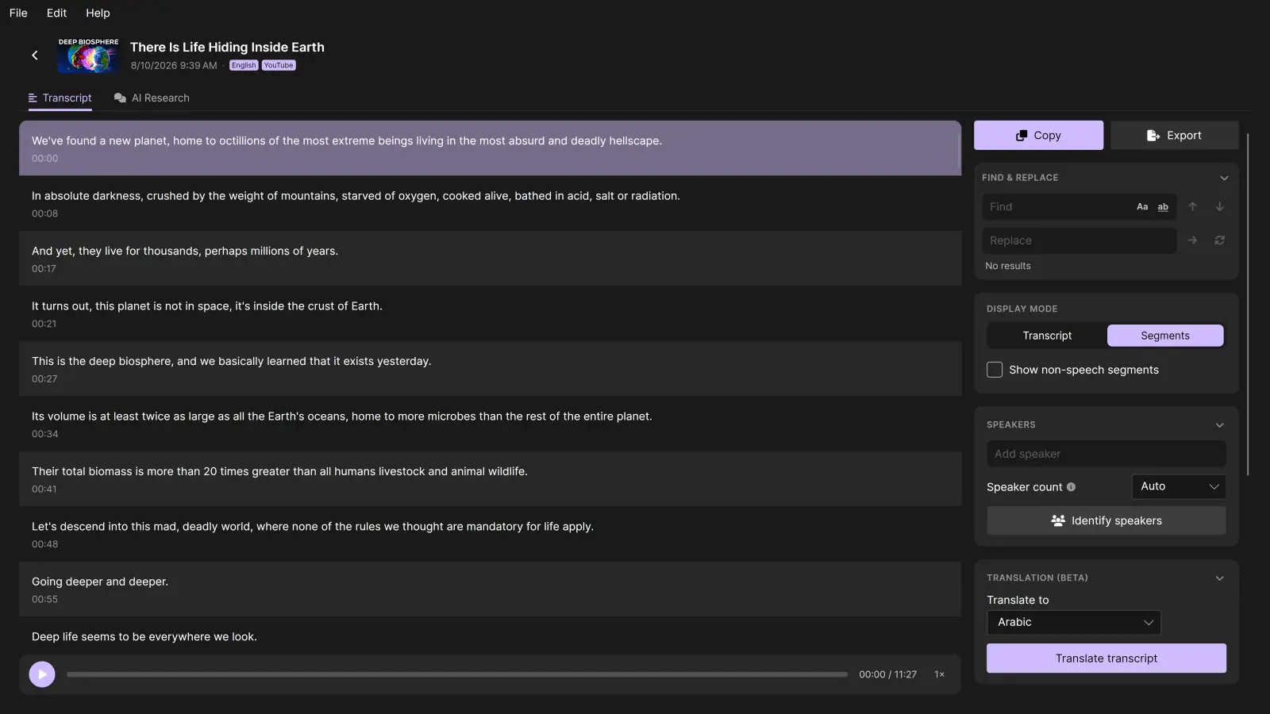The height and width of the screenshot is (714, 1270).
Task: Click the English language tag
Action: [x=244, y=66]
